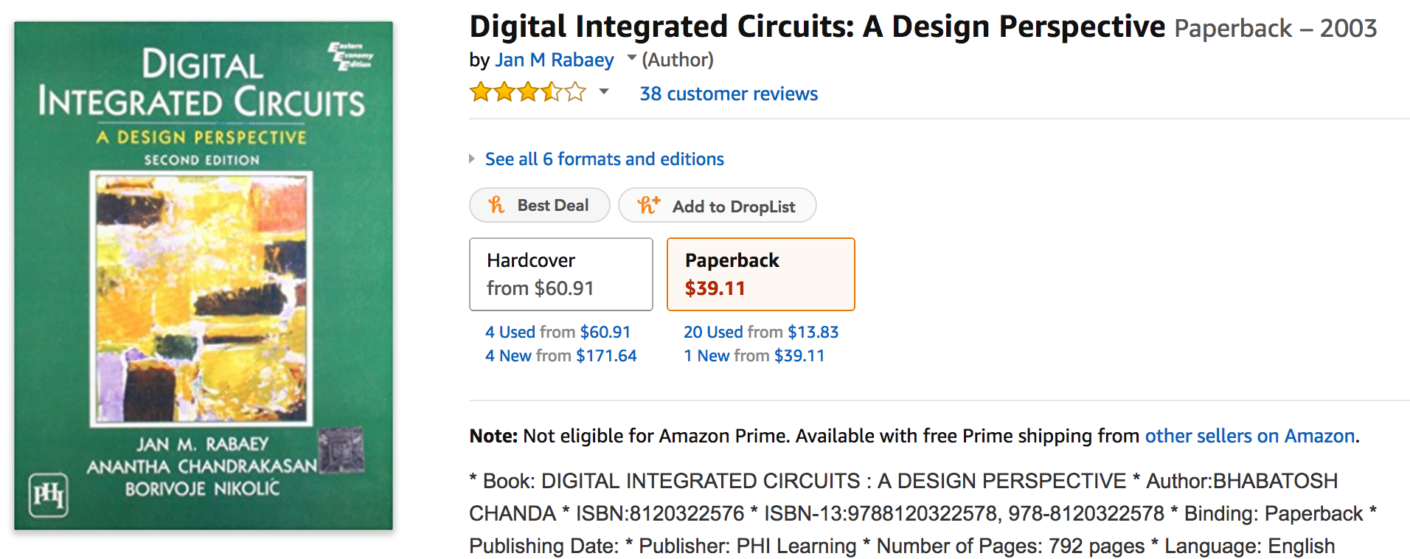
Task: Select the Hardcover format option
Action: click(x=561, y=274)
